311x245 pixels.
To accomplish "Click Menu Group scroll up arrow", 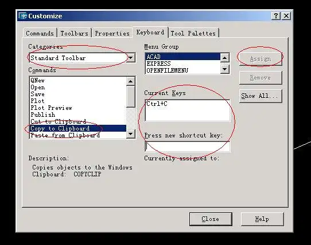I will (x=225, y=58).
